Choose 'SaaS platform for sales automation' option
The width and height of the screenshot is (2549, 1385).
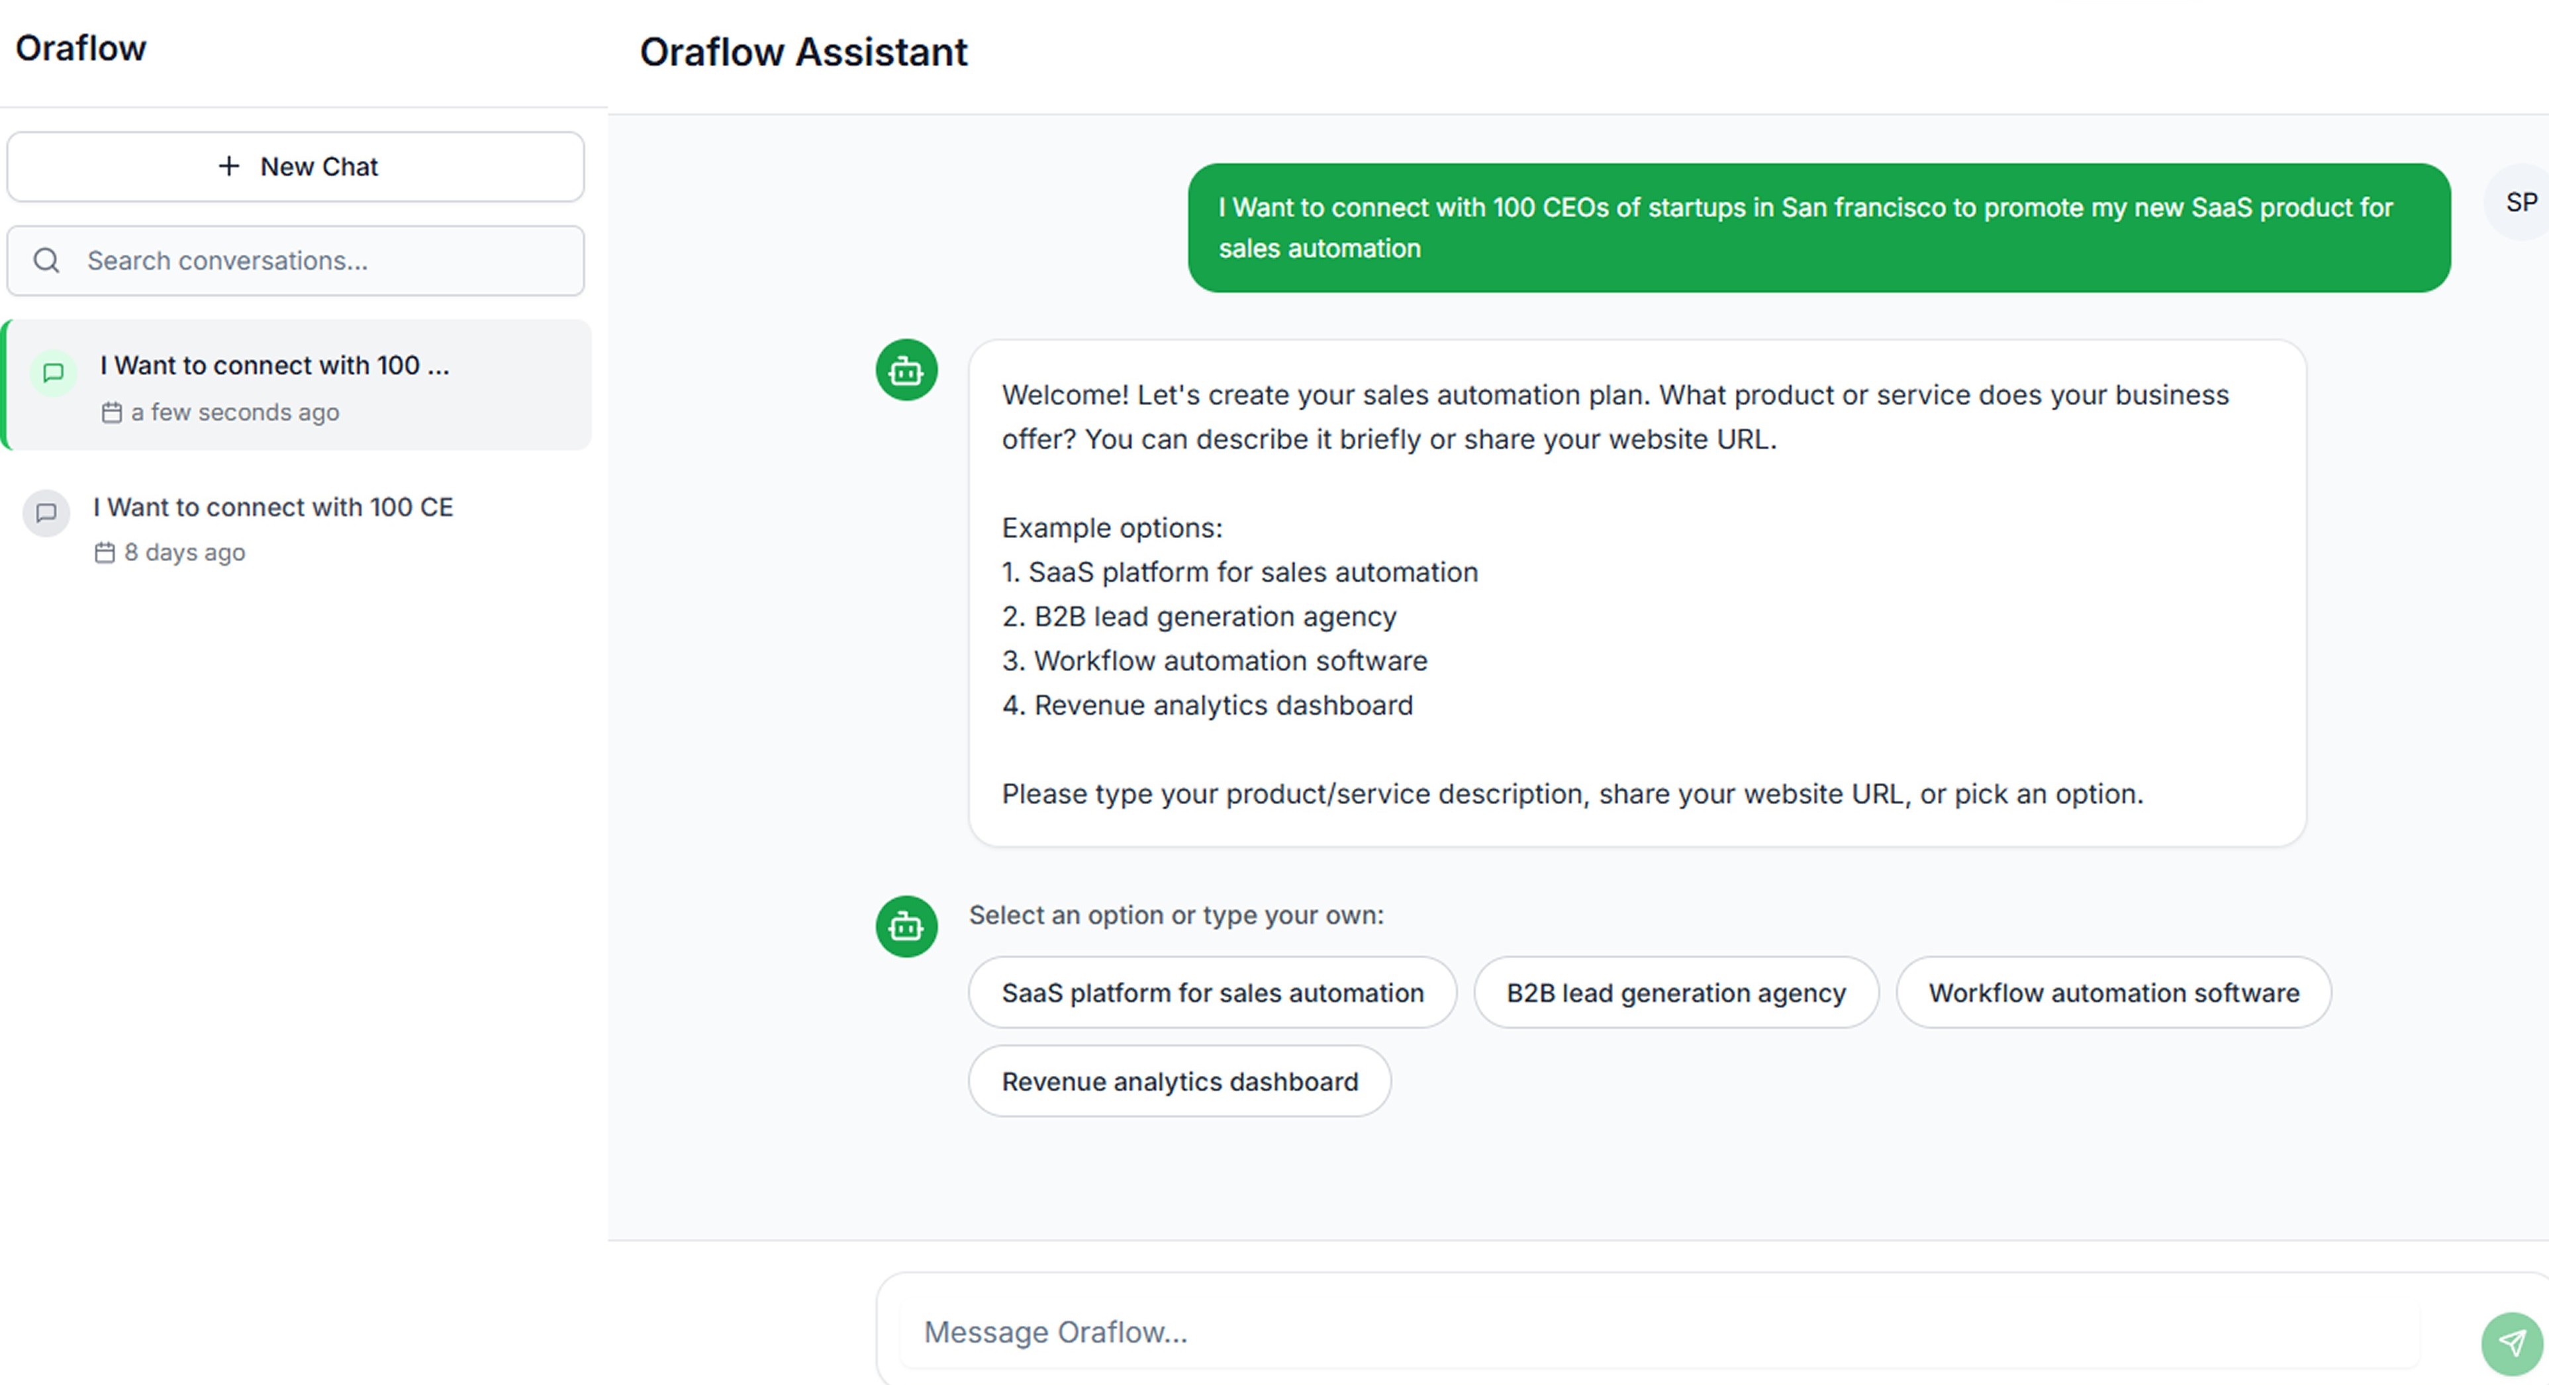click(1212, 992)
